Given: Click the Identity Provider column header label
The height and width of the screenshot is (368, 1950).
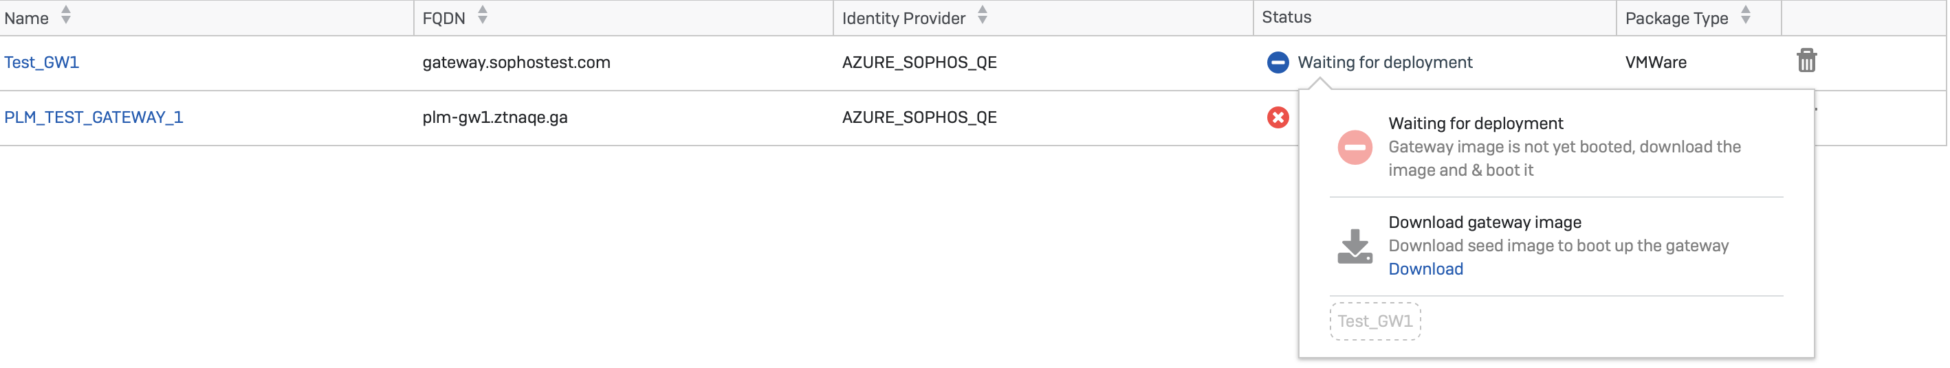Looking at the screenshot, I should [903, 18].
